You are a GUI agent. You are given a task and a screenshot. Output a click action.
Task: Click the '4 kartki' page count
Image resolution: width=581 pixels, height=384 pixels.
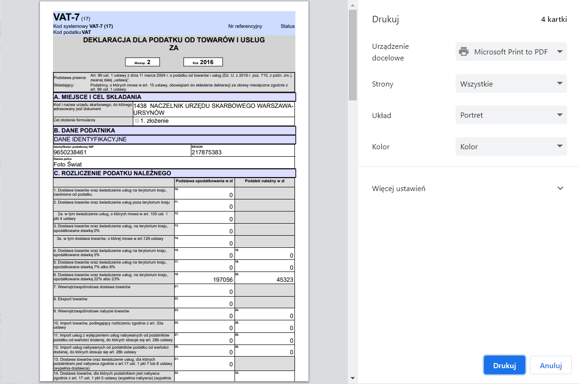pyautogui.click(x=554, y=20)
